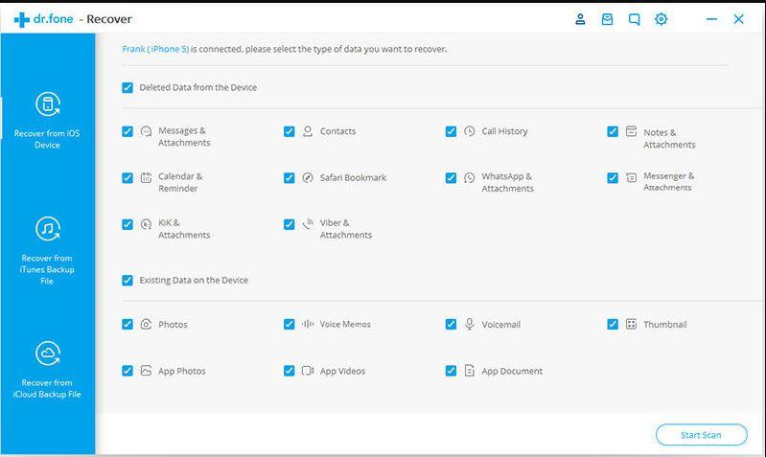Screen dimensions: 766x457
Task: Toggle the App Document checkbox
Action: pos(451,371)
